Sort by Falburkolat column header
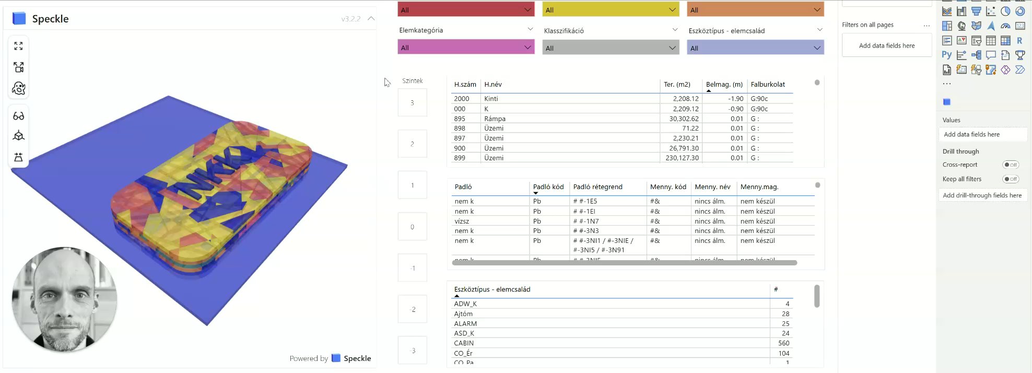 (768, 84)
